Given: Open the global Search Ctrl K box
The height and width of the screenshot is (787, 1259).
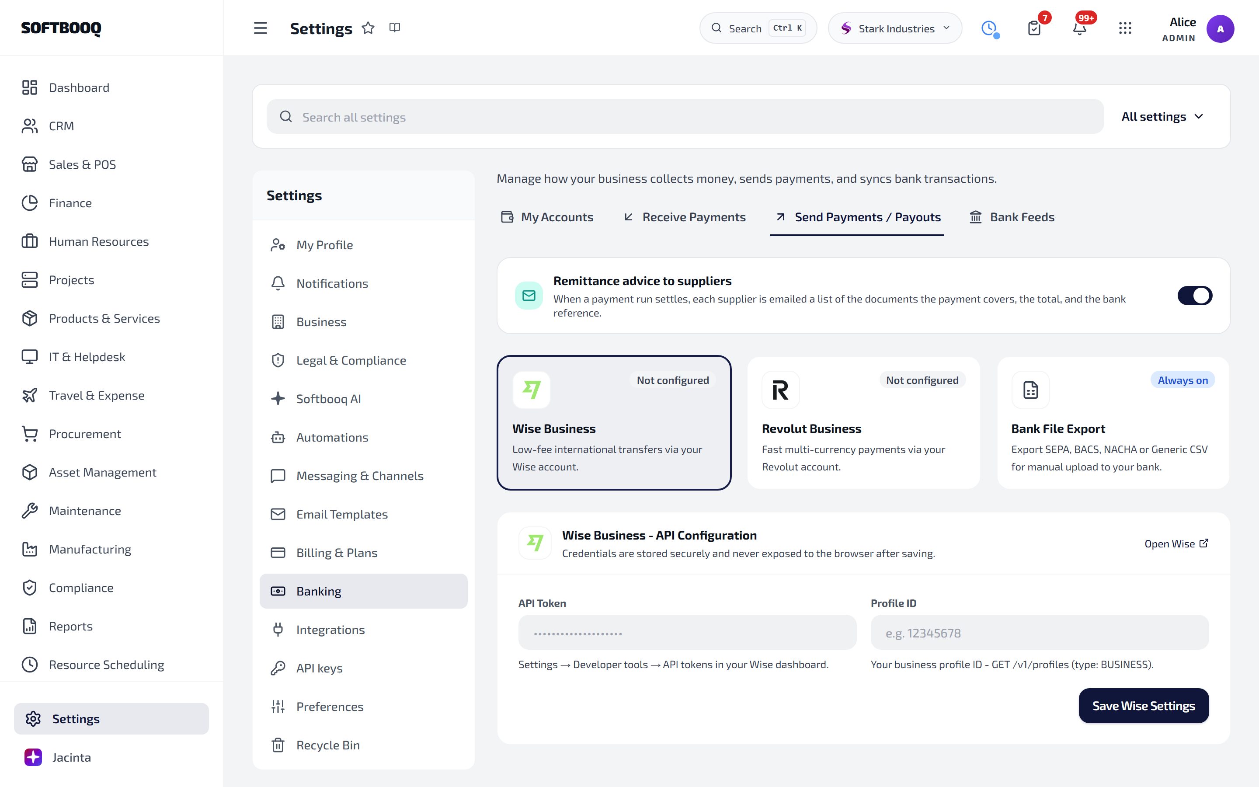Looking at the screenshot, I should pyautogui.click(x=758, y=28).
